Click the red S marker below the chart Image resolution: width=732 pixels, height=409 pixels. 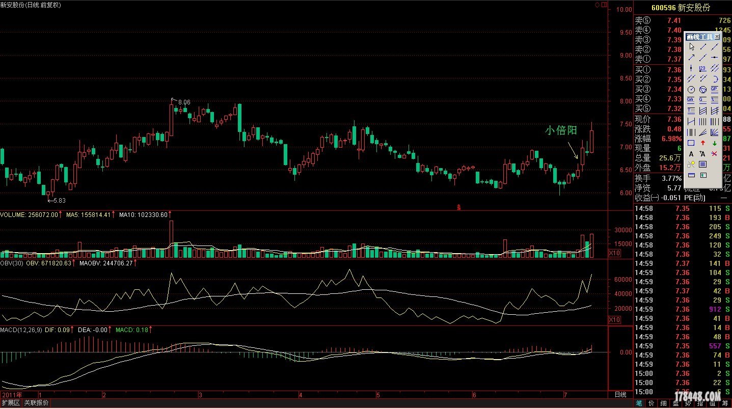[x=459, y=207]
